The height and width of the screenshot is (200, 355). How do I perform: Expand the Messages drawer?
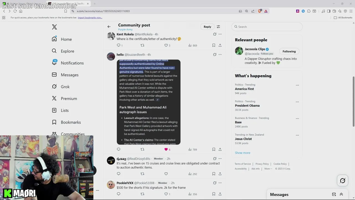(341, 194)
